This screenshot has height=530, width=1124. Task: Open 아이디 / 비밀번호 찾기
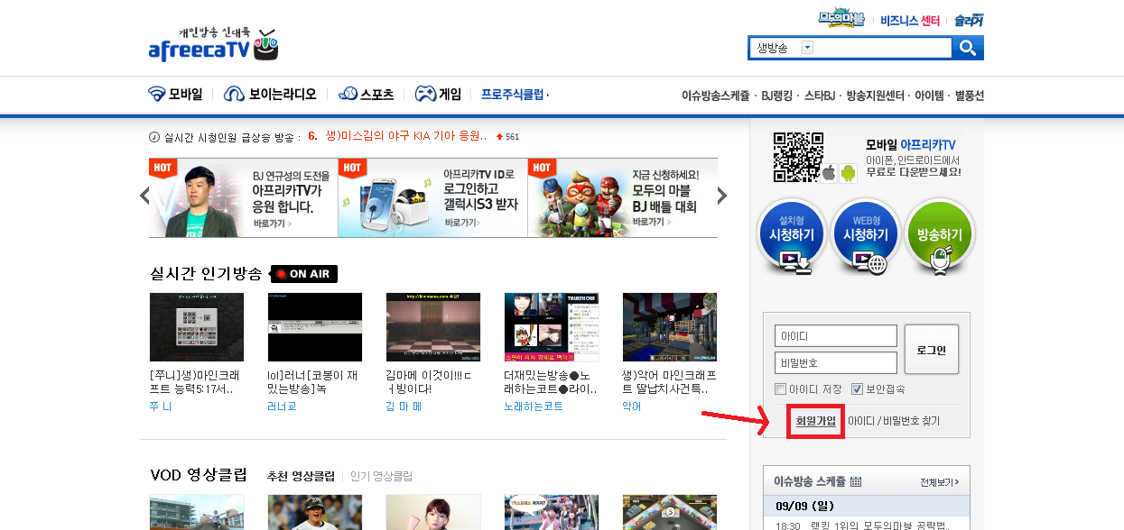[x=893, y=421]
